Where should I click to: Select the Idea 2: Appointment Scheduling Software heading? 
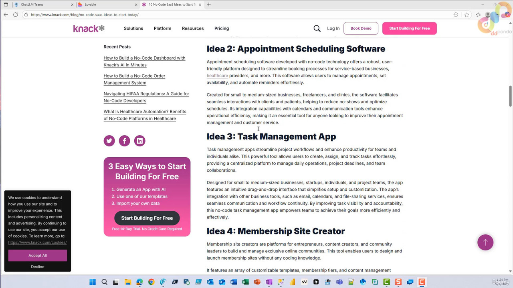pyautogui.click(x=296, y=49)
